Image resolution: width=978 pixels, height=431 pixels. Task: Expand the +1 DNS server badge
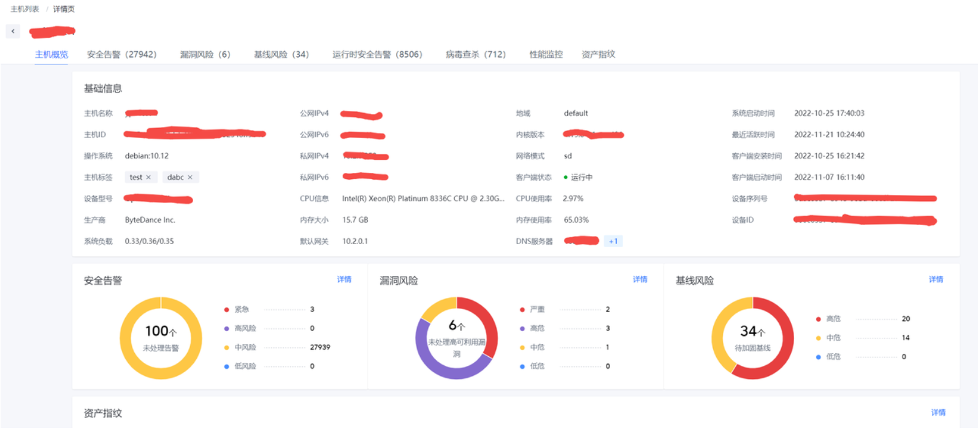[x=613, y=242]
